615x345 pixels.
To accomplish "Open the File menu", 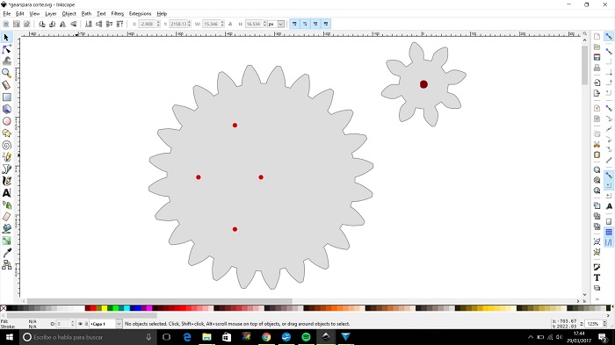I will (x=7, y=14).
